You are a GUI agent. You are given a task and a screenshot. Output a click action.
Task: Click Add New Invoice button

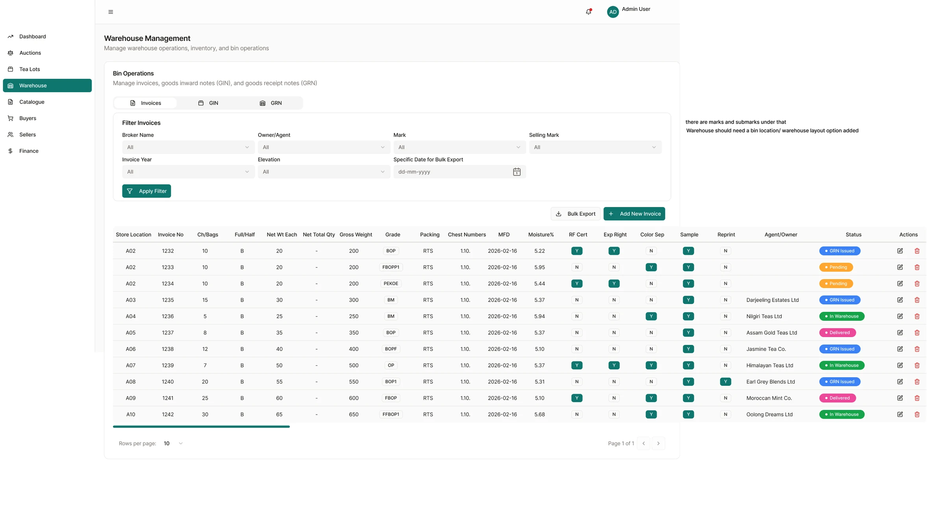[x=634, y=214]
